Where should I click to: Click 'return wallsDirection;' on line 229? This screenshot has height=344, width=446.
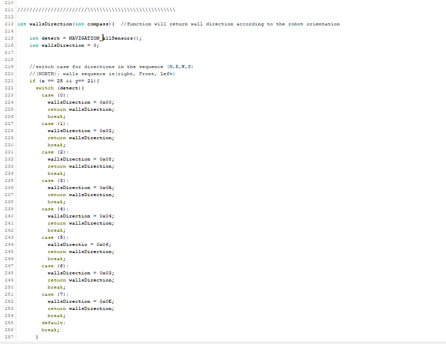point(81,138)
